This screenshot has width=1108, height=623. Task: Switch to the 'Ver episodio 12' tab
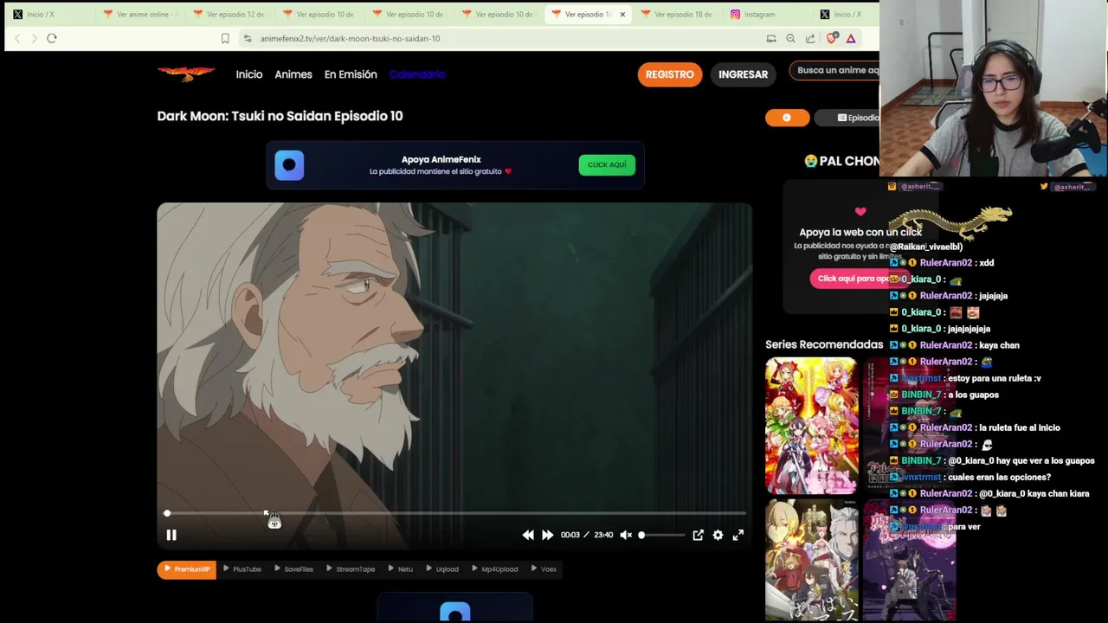tap(229, 14)
